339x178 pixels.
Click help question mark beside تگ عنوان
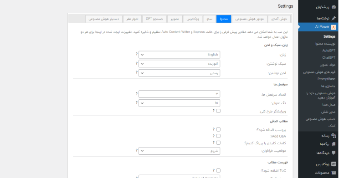coord(136,102)
